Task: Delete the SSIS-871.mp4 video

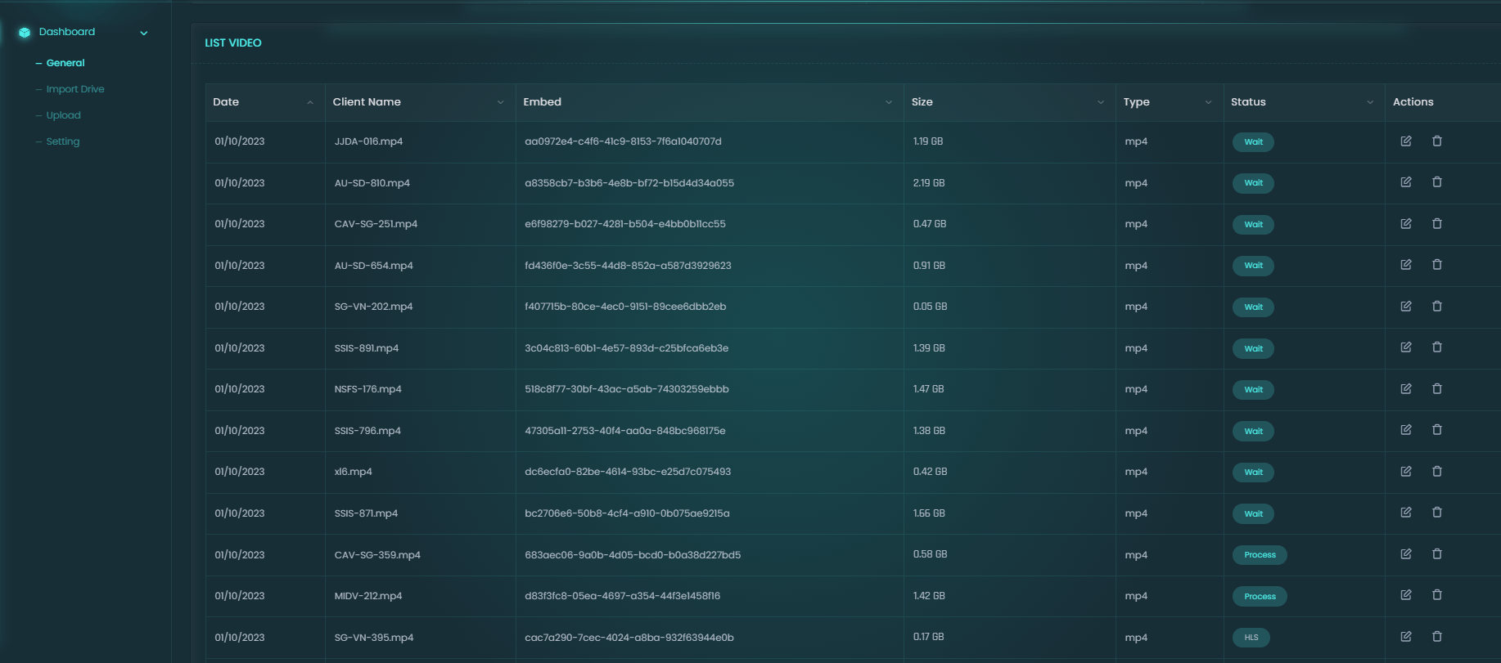Action: (1437, 513)
